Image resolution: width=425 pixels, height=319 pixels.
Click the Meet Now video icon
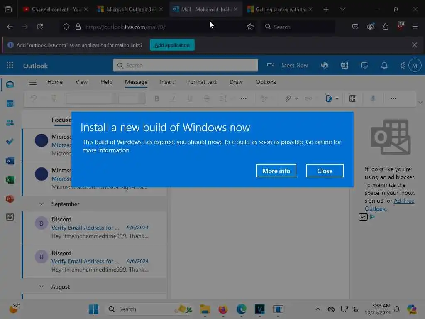click(x=271, y=65)
